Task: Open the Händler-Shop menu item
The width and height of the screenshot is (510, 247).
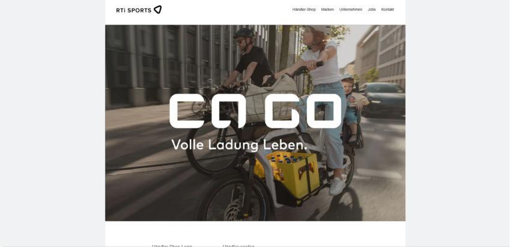Action: [x=304, y=10]
